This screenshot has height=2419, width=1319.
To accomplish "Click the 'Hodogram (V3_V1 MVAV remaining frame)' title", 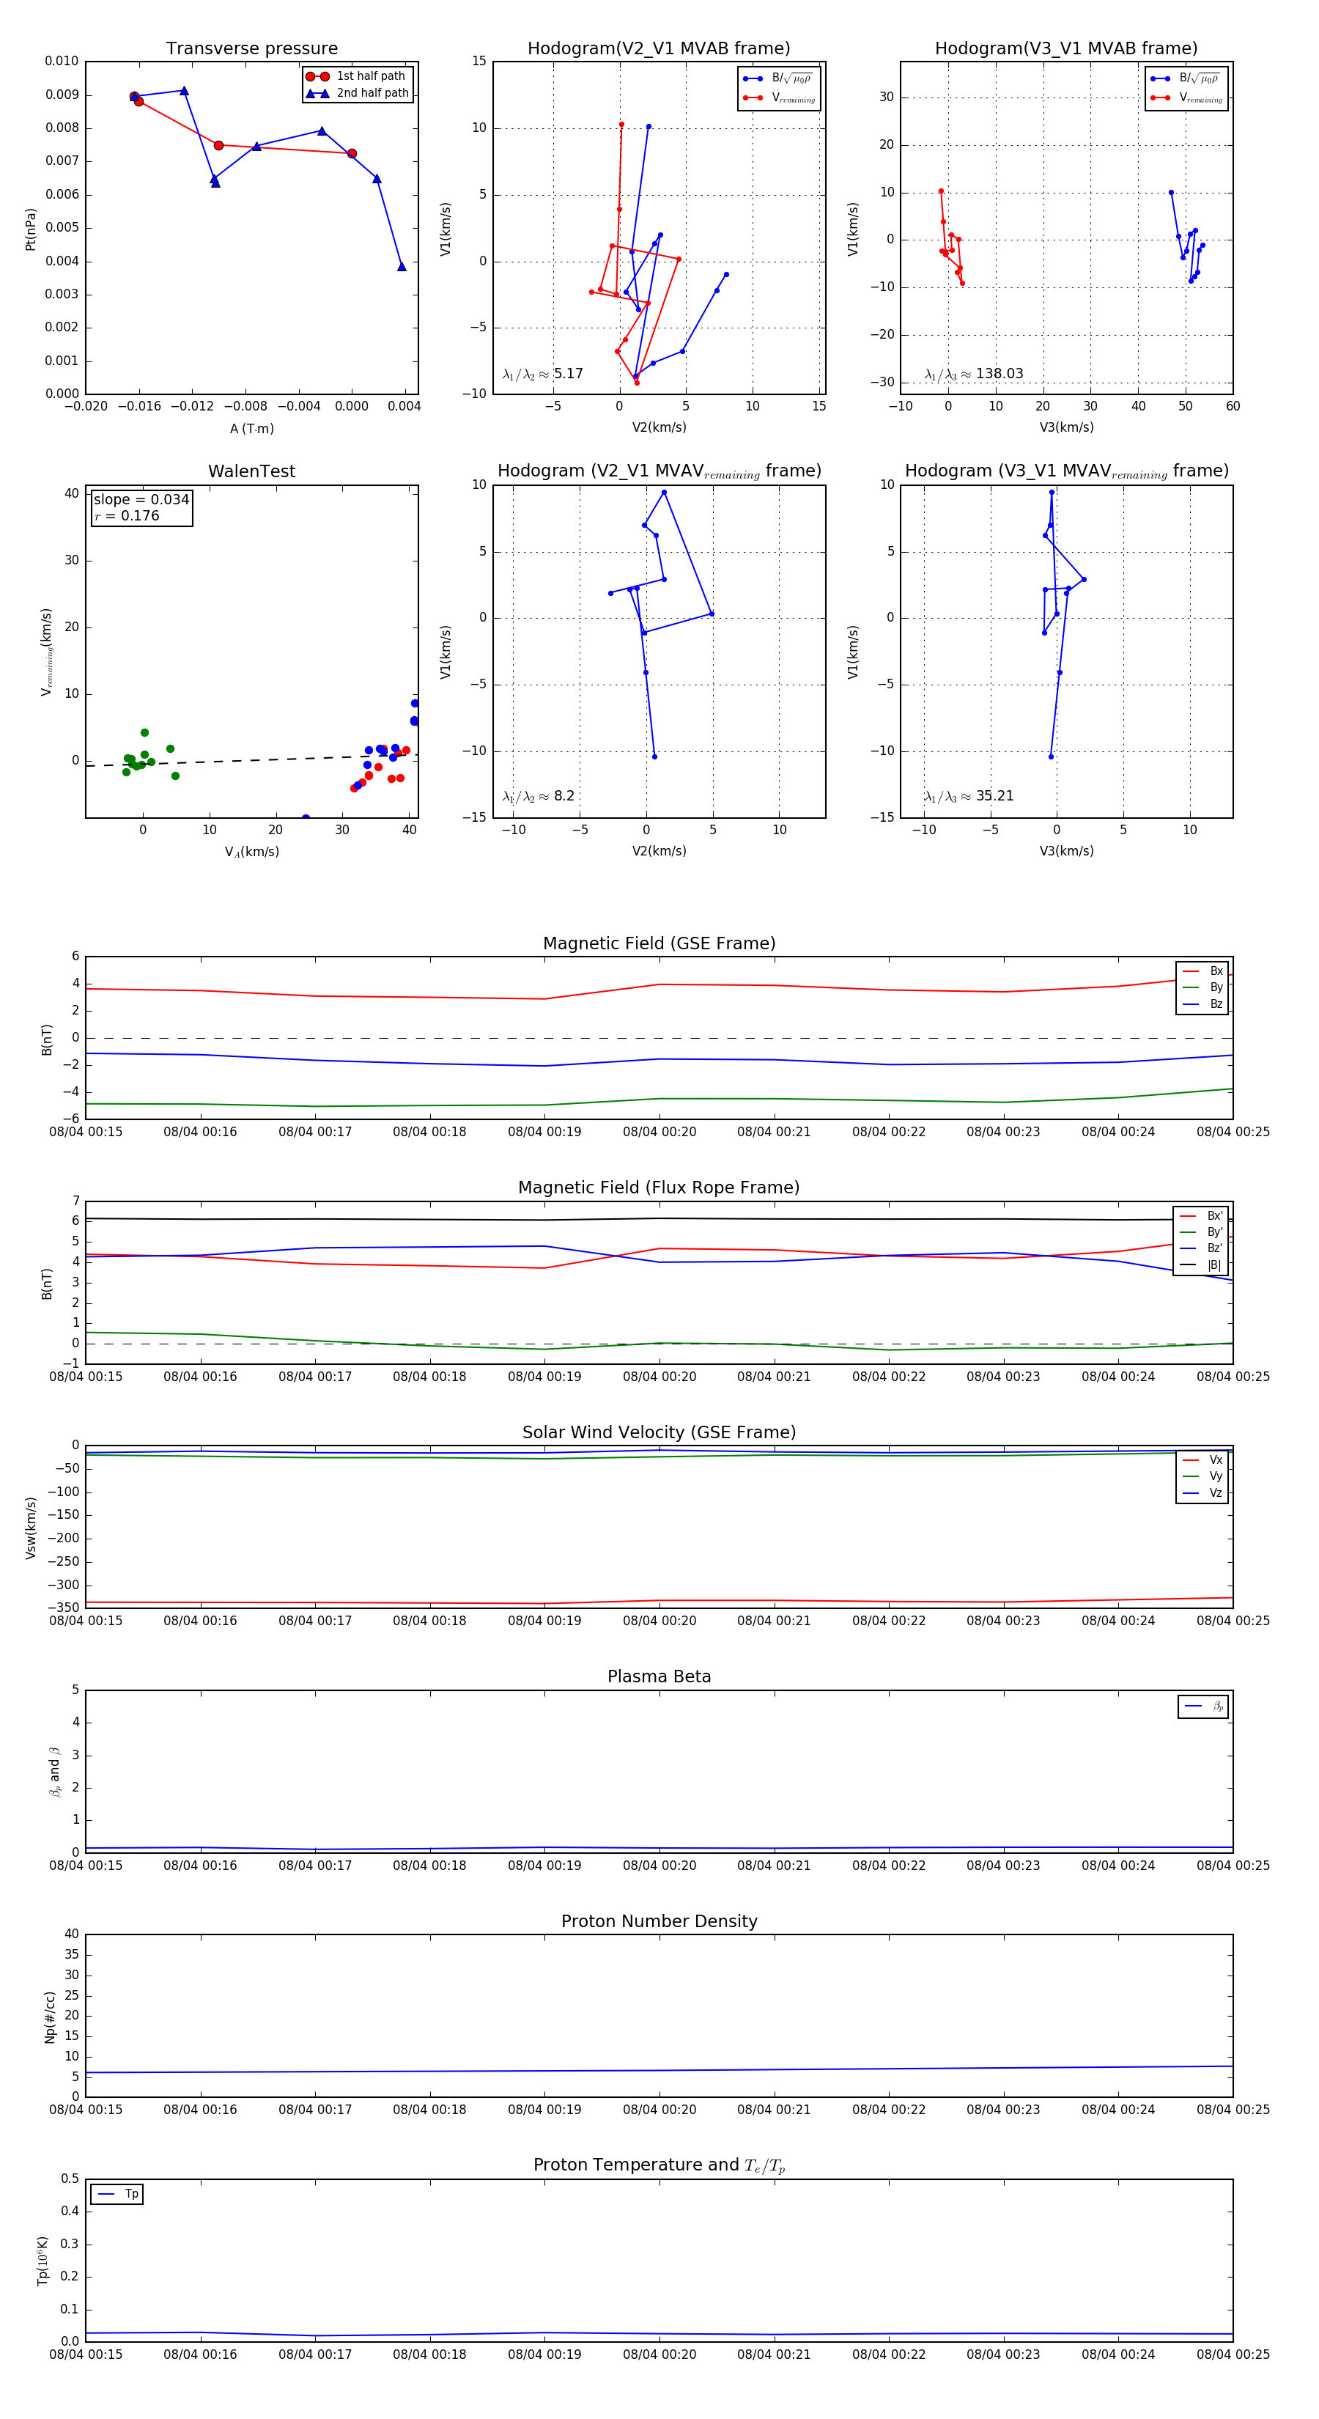I will pyautogui.click(x=1066, y=471).
